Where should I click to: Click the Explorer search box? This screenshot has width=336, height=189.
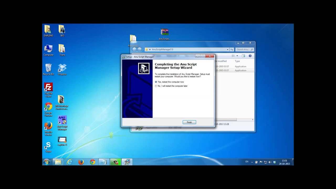pos(244,49)
